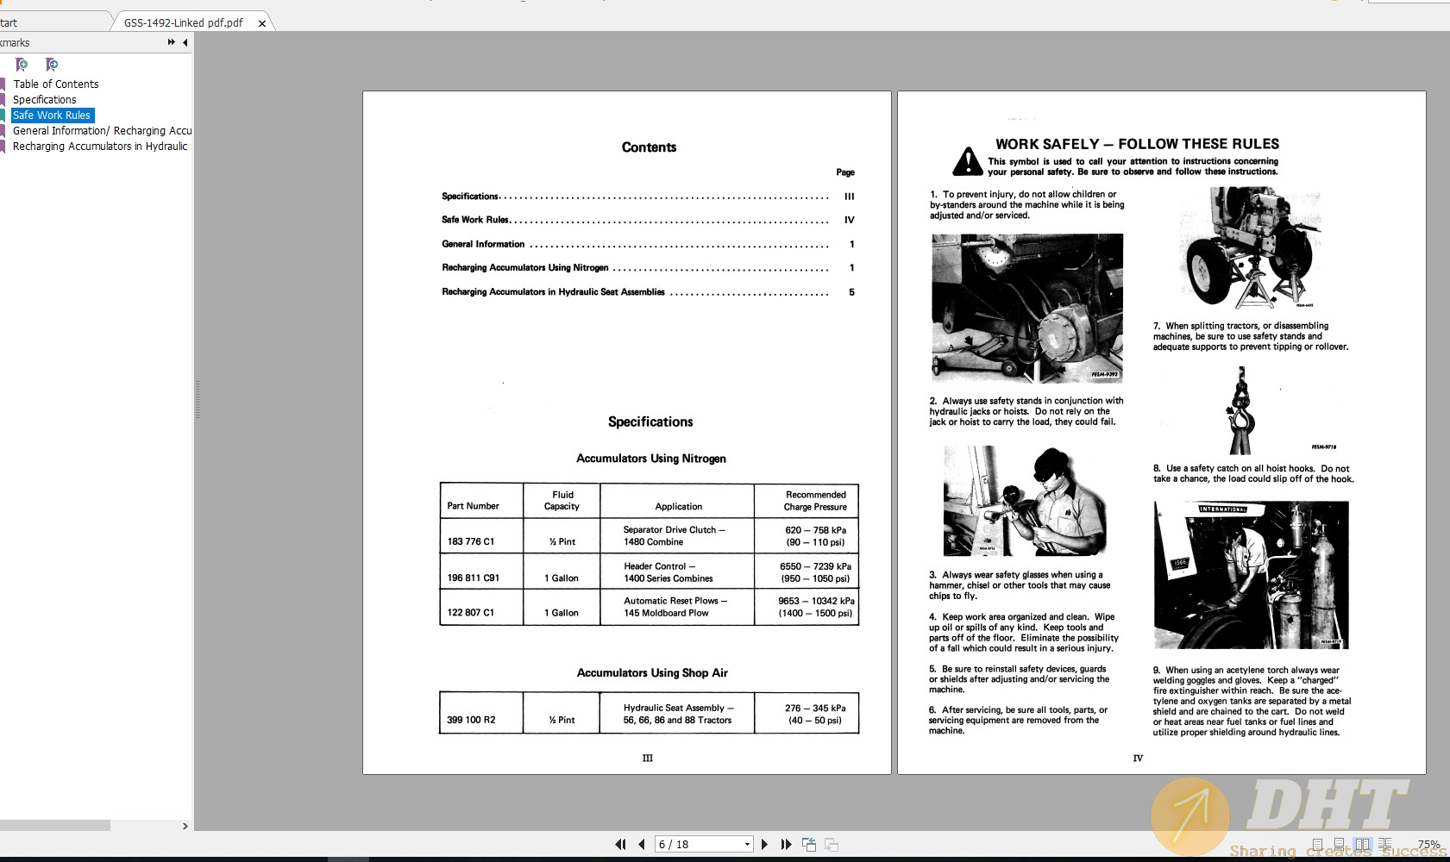The width and height of the screenshot is (1450, 862).
Task: Expand the bookmarks panel double-arrow menu
Action: [x=171, y=42]
